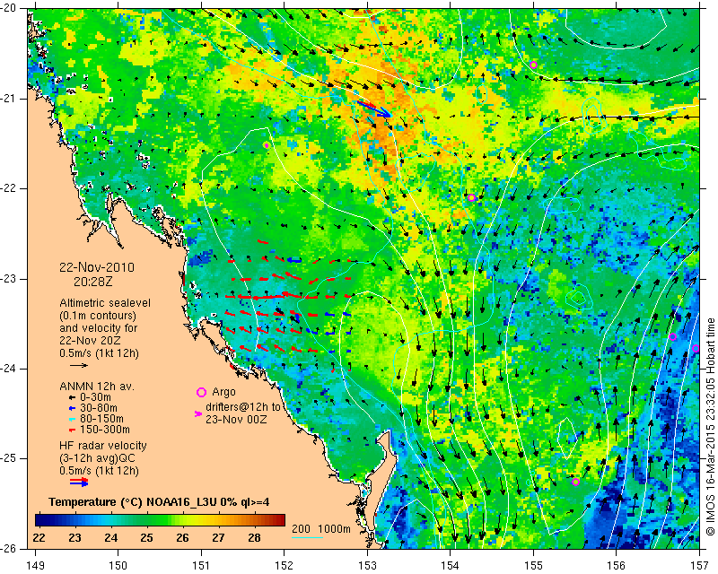Click the magenta Argo circle in the legend
The height and width of the screenshot is (574, 718).
coord(201,392)
